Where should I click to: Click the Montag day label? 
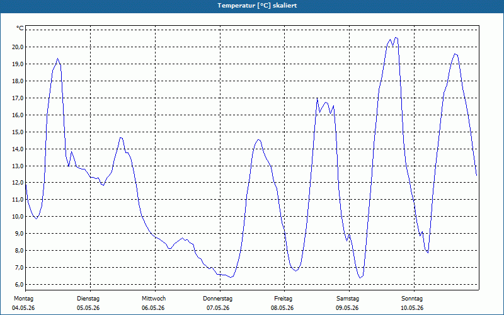coord(23,299)
